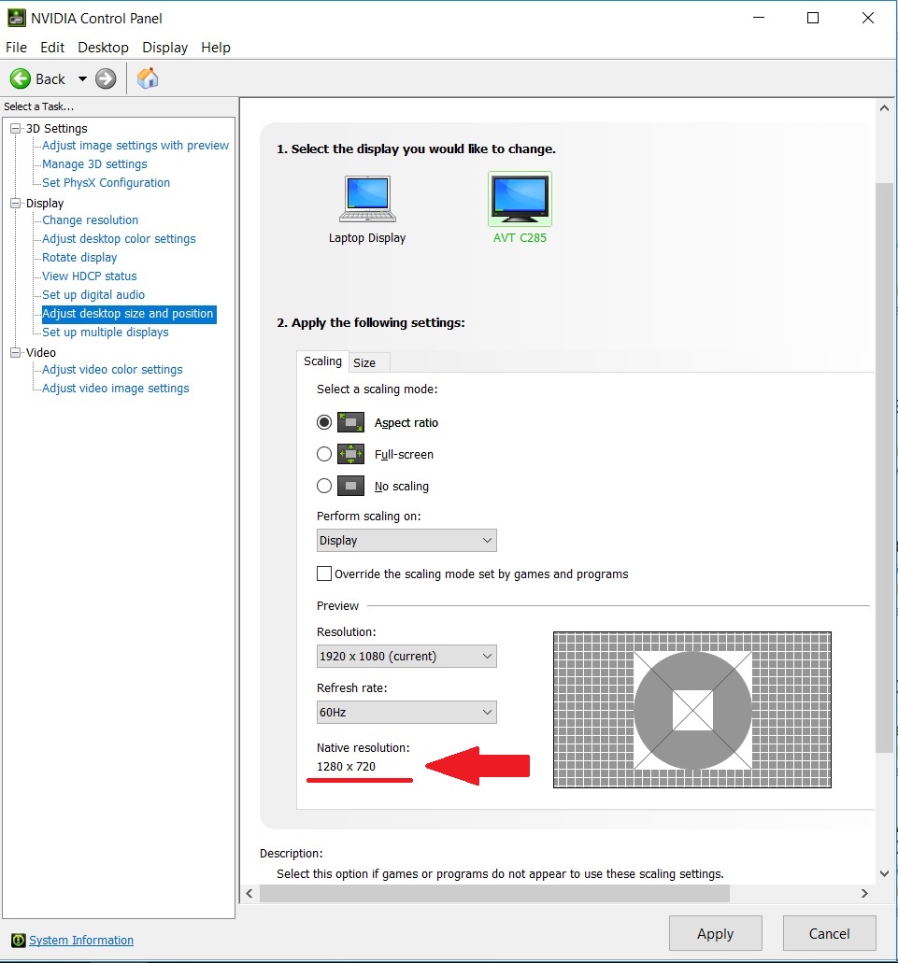
Task: Maximize the NVIDIA Control Panel window
Action: [813, 18]
